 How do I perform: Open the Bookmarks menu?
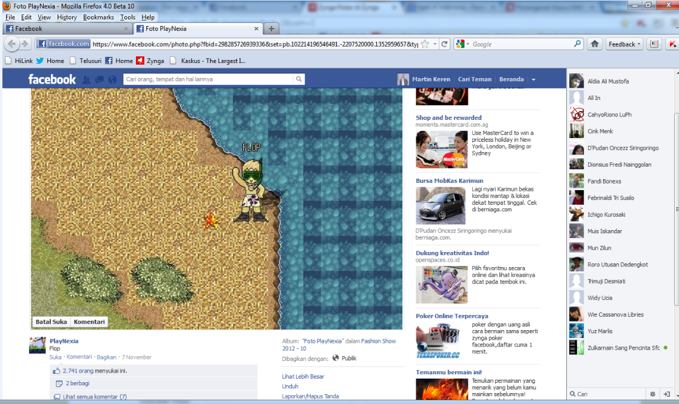98,18
